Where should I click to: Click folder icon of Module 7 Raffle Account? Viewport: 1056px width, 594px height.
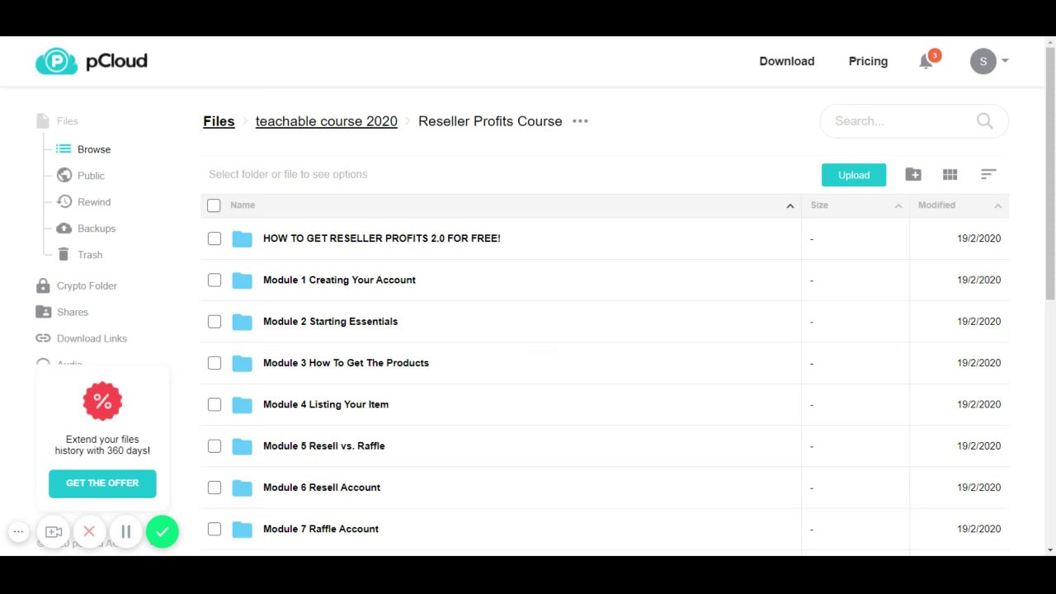(242, 530)
